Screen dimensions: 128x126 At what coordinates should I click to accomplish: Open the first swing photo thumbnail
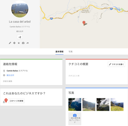tap(75, 105)
